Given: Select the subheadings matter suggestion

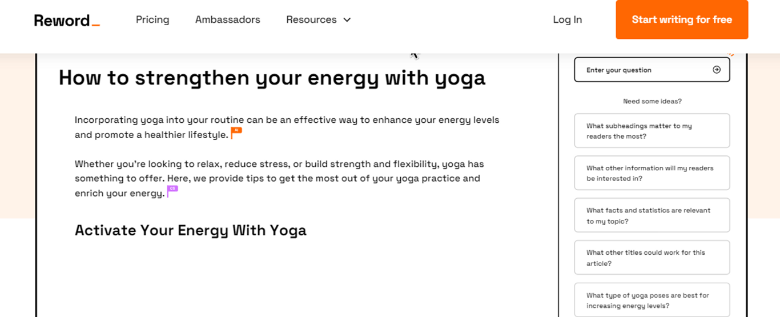Looking at the screenshot, I should pyautogui.click(x=652, y=131).
